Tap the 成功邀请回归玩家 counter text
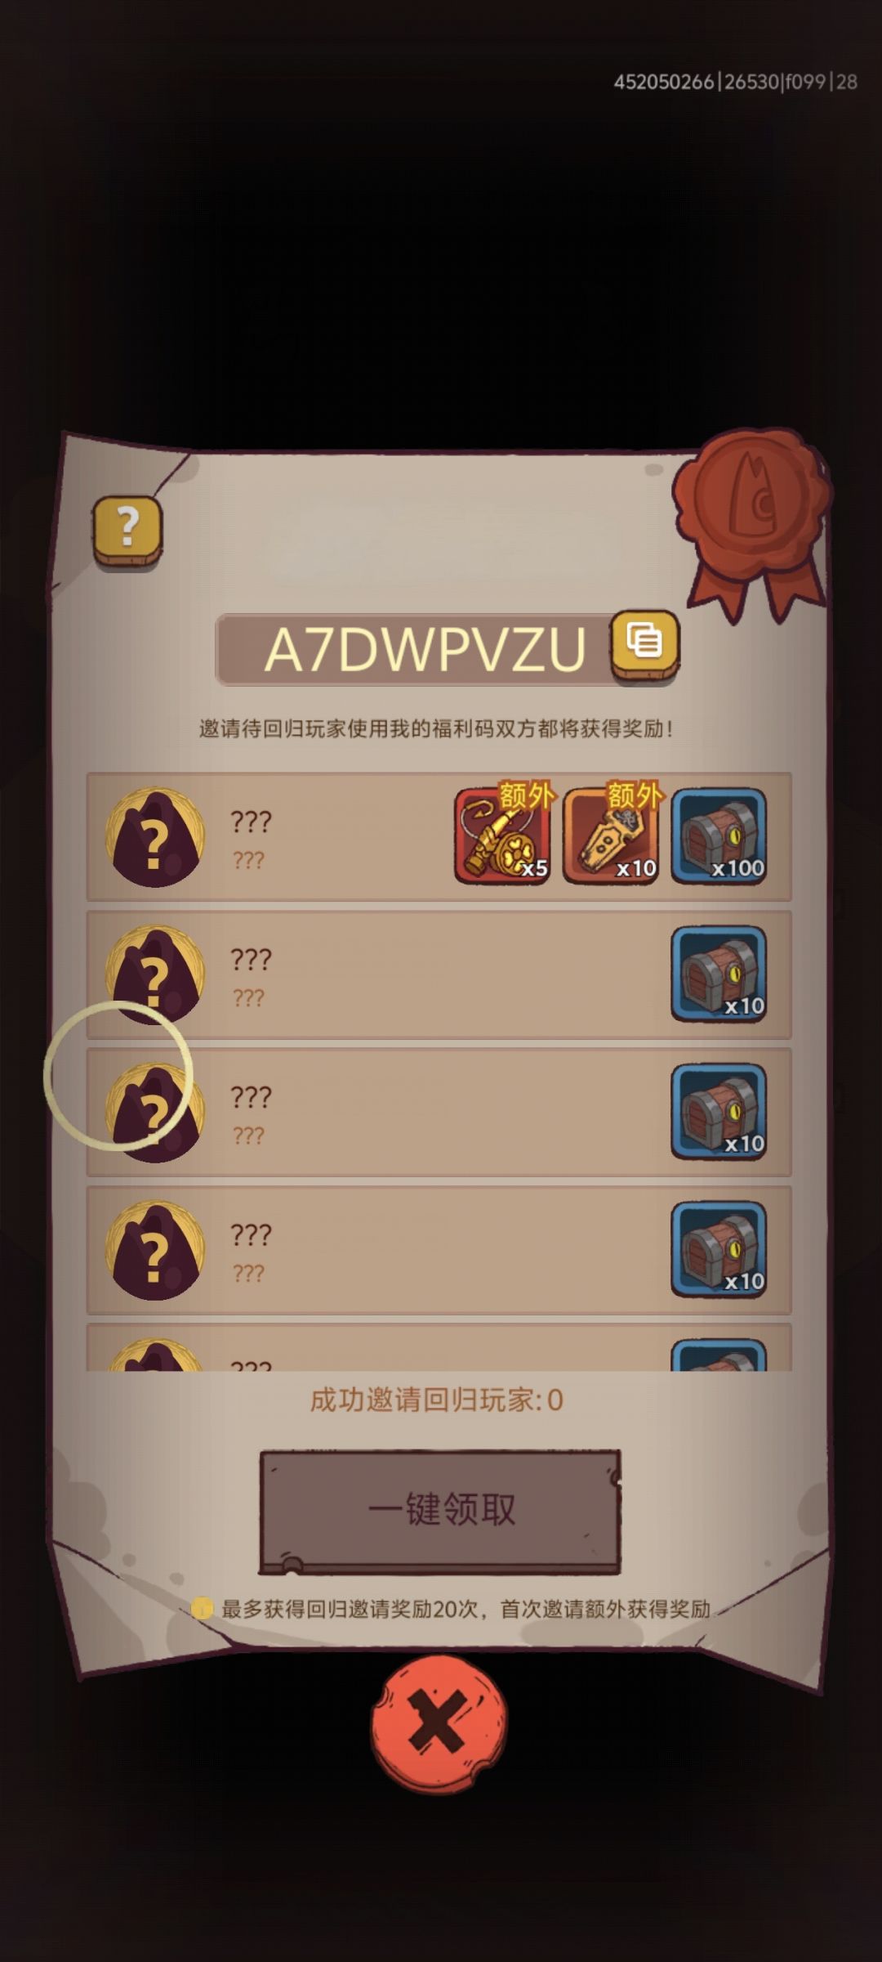This screenshot has height=1962, width=882. click(x=436, y=1400)
